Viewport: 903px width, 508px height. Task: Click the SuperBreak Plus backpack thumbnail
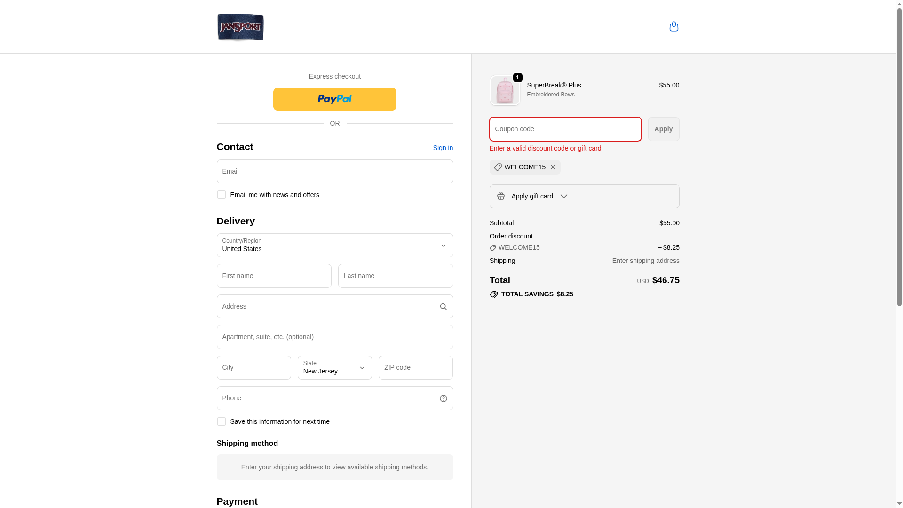505,90
